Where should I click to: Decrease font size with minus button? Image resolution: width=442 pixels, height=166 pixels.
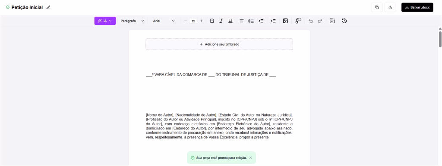tap(186, 21)
